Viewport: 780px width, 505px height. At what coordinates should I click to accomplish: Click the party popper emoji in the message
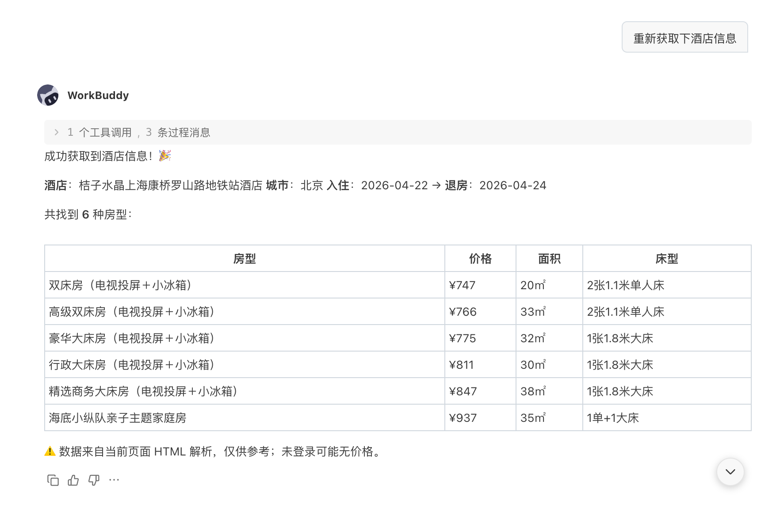164,157
